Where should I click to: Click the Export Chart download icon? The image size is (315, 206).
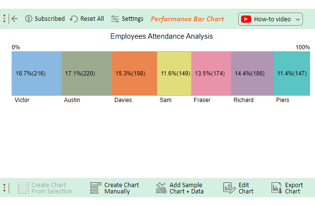(x=277, y=188)
